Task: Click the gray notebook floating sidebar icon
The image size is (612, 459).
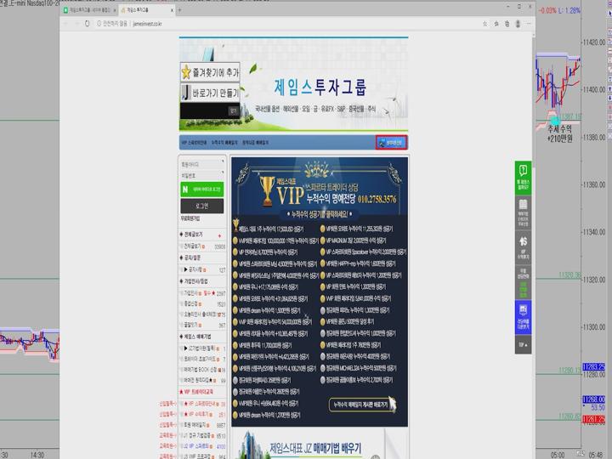Action: (x=523, y=213)
